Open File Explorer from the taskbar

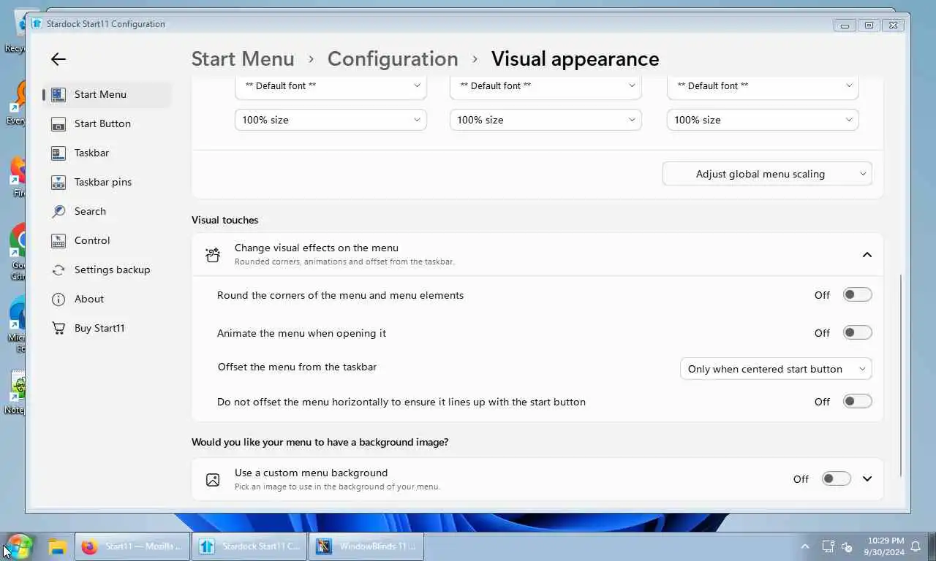(58, 546)
